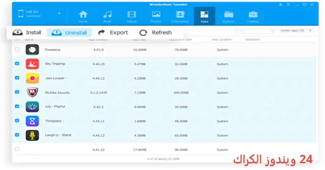The width and height of the screenshot is (325, 170).
Task: Go to the Photos tab
Action: point(156,16)
